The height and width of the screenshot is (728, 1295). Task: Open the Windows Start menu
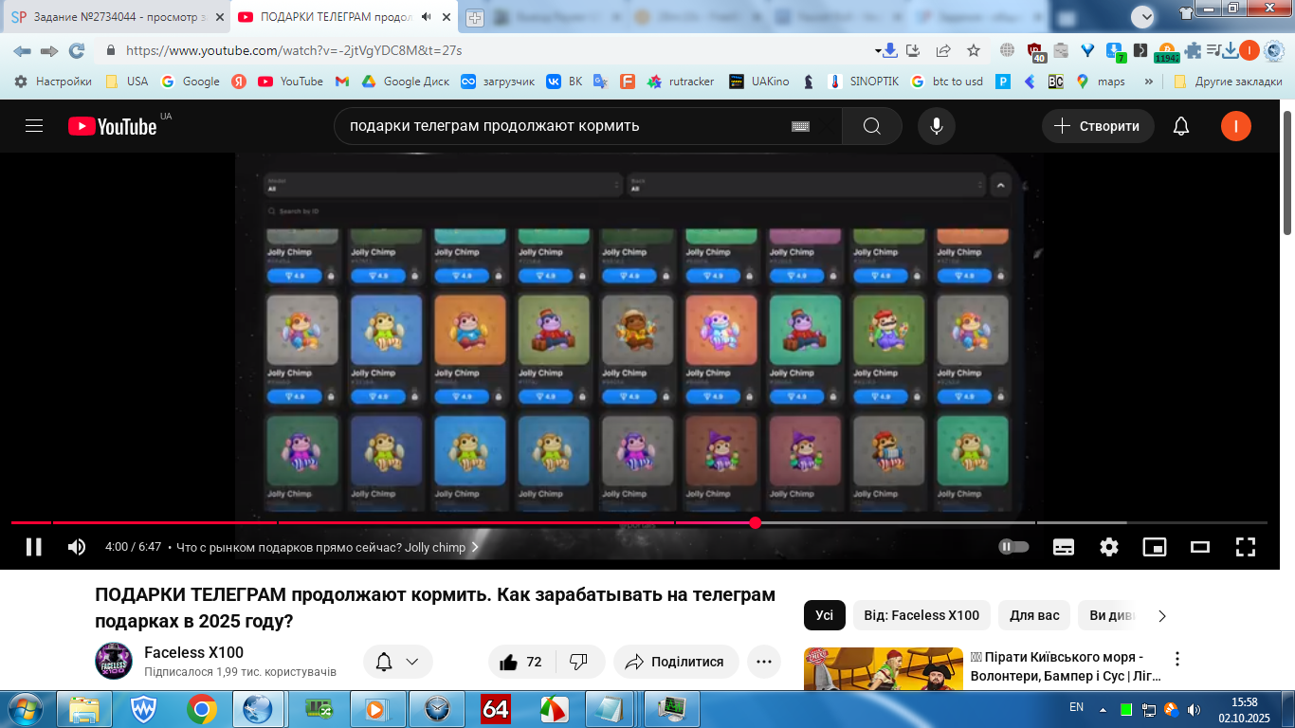click(x=24, y=709)
